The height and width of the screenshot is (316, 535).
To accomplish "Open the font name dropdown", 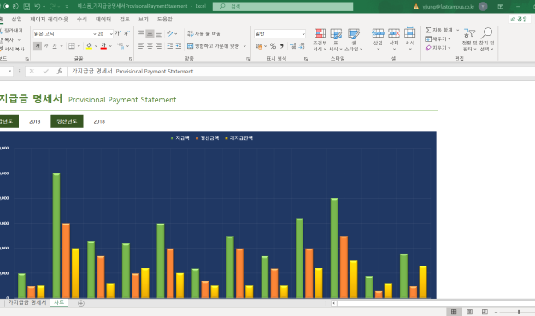I will tap(95, 34).
